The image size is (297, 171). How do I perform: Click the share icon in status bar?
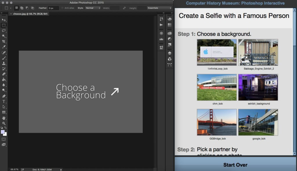23,170
